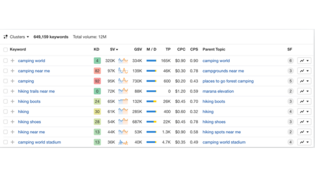Open trend chart dropdown for camping world
Image resolution: width=315 pixels, height=177 pixels.
pyautogui.click(x=304, y=60)
